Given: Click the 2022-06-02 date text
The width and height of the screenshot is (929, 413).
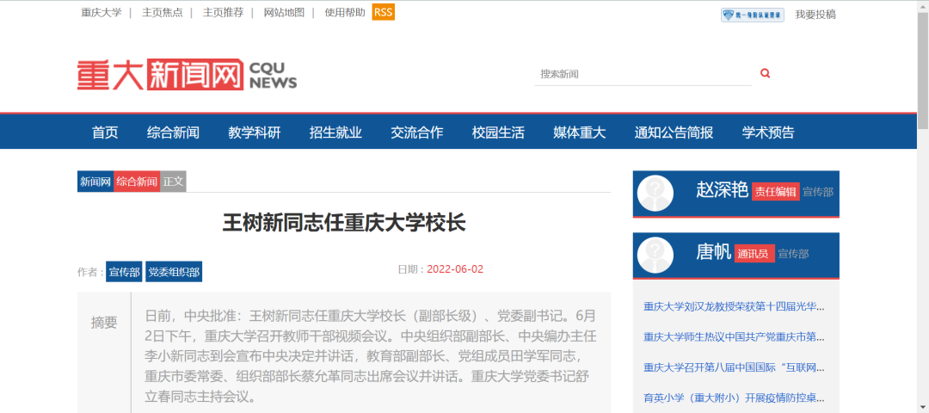Looking at the screenshot, I should 455,269.
